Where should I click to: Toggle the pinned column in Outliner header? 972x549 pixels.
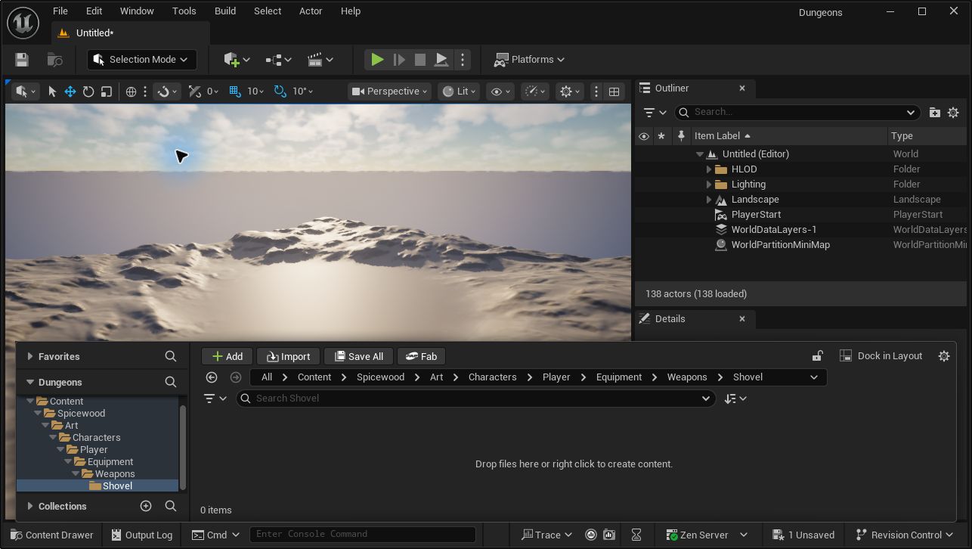click(681, 136)
